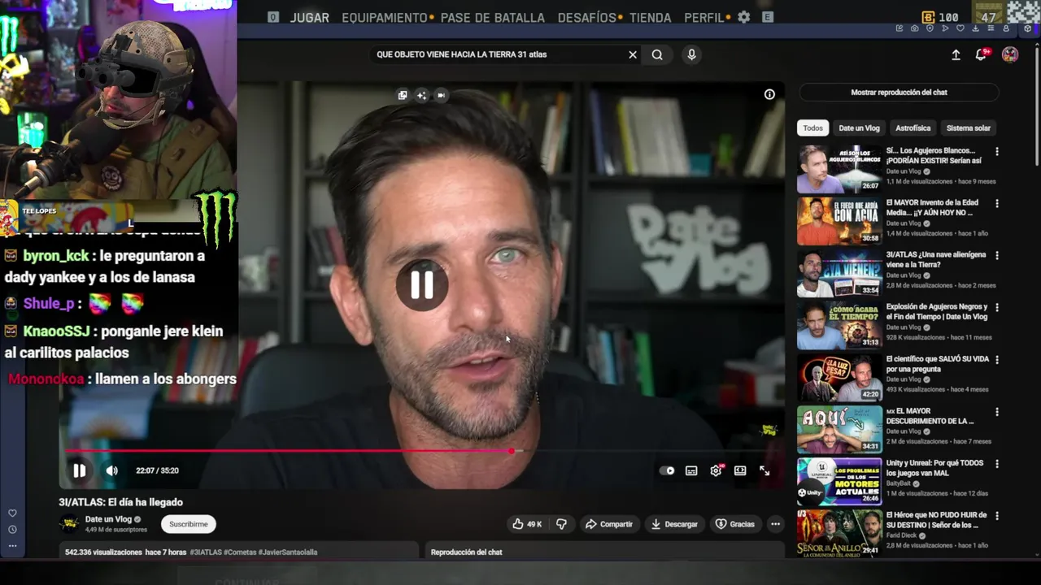Select the Date un Vlog filter chip
This screenshot has width=1041, height=585.
[x=859, y=128]
